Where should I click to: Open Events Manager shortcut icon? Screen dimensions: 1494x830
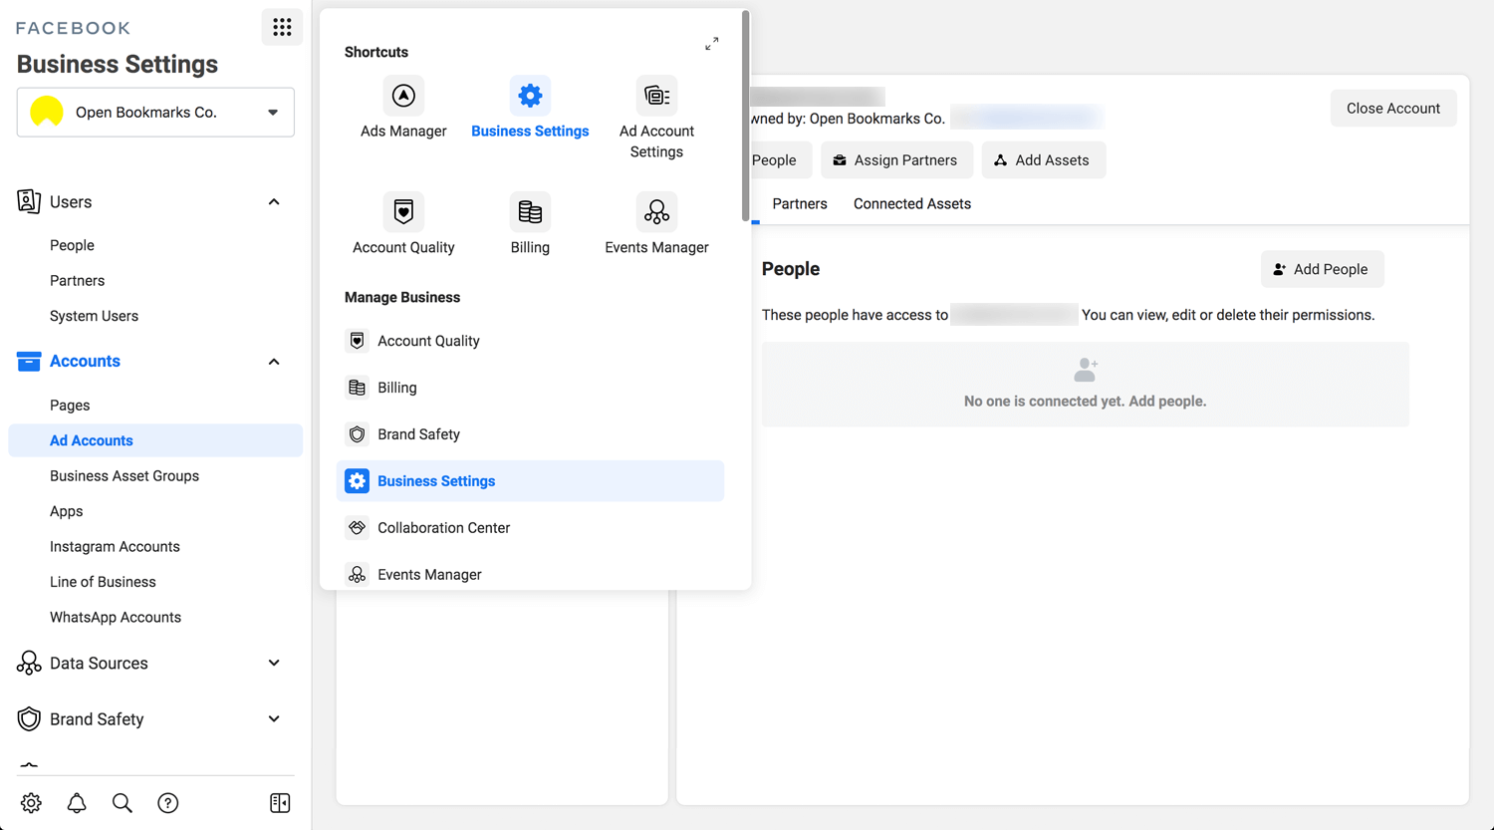[x=656, y=212]
